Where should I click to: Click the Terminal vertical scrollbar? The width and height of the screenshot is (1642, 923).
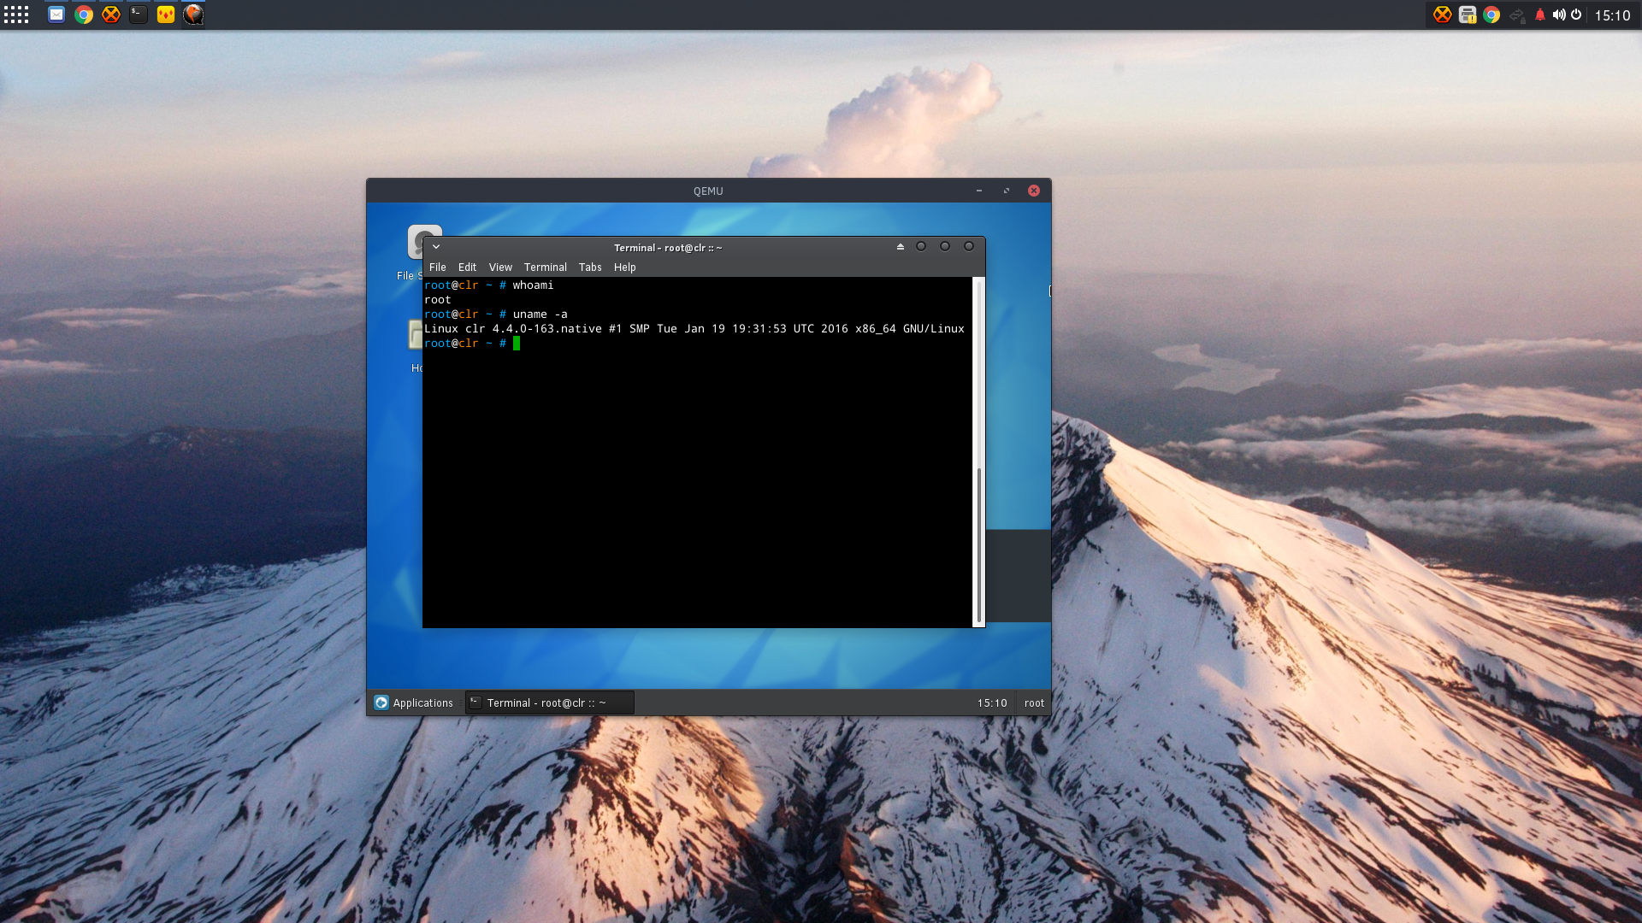tap(978, 452)
